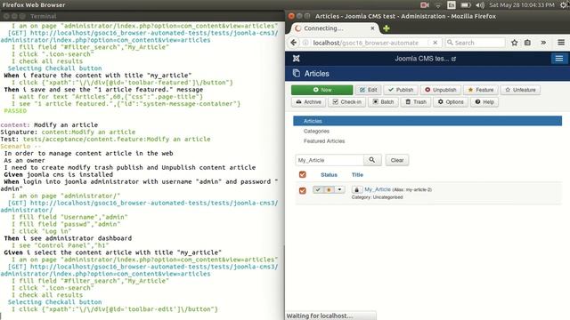570x320 pixels.
Task: Click the site identity info icon
Action: coord(306,43)
